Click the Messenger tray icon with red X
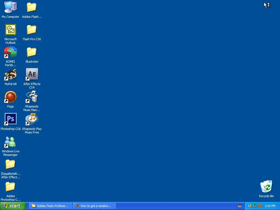Viewport: 280px width, 210px height. tap(250, 206)
